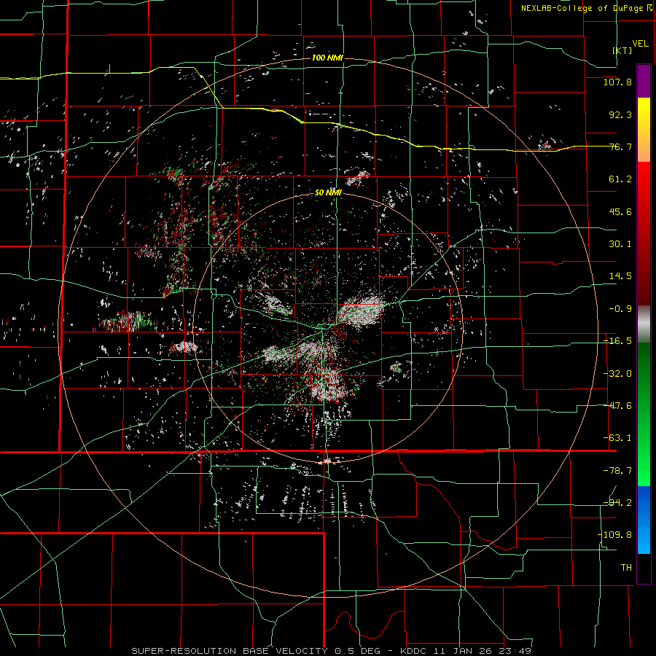Click the blue segment of velocity color bar
This screenshot has height=656, width=656.
644,520
